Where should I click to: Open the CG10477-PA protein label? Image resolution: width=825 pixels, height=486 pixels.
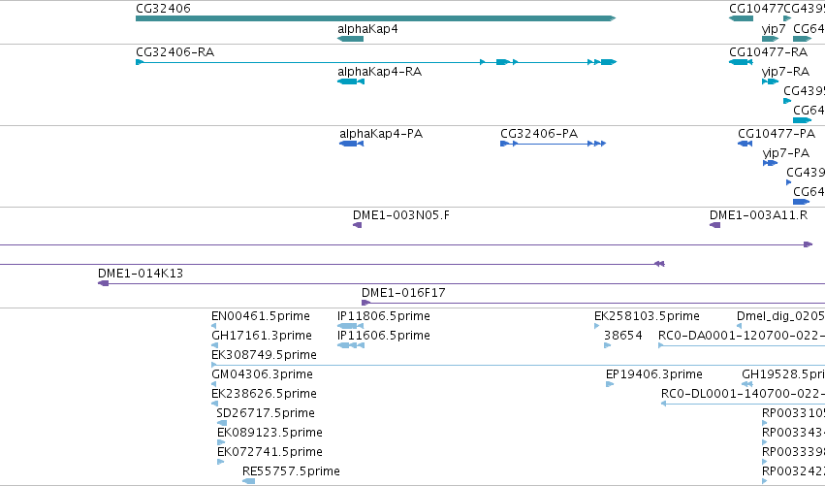(777, 134)
